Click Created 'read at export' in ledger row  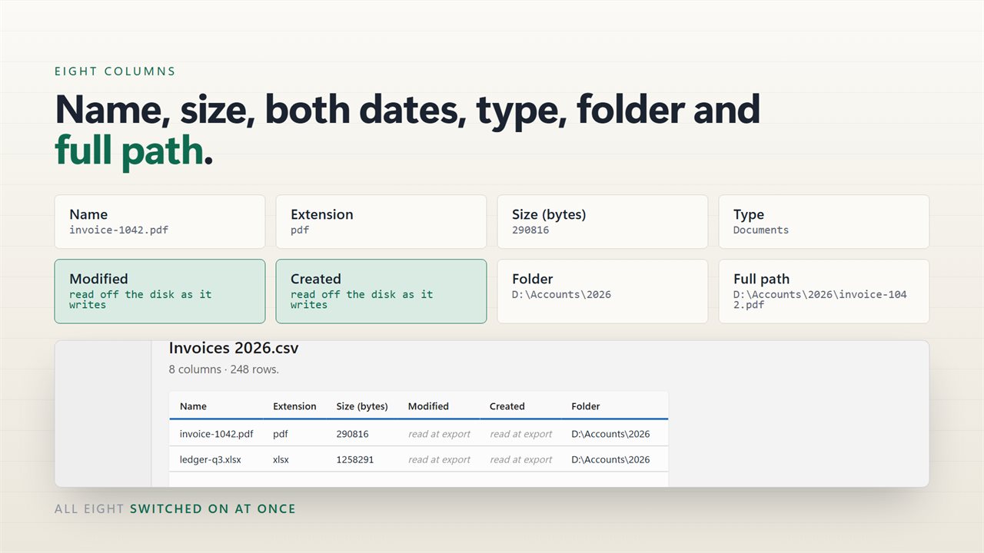pyautogui.click(x=521, y=459)
